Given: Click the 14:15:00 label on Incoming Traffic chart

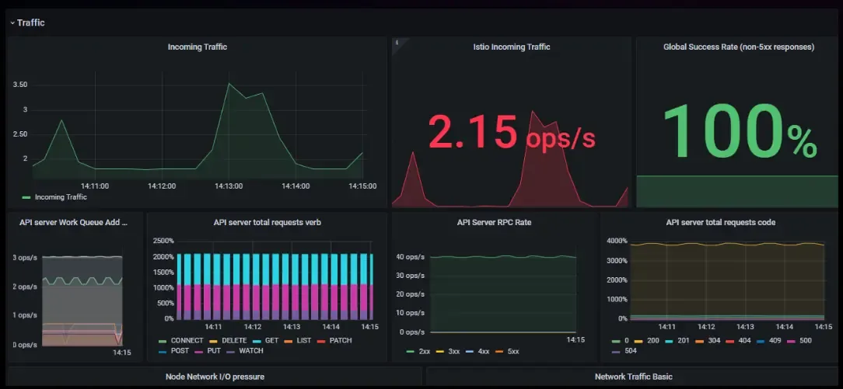Looking at the screenshot, I should [362, 186].
